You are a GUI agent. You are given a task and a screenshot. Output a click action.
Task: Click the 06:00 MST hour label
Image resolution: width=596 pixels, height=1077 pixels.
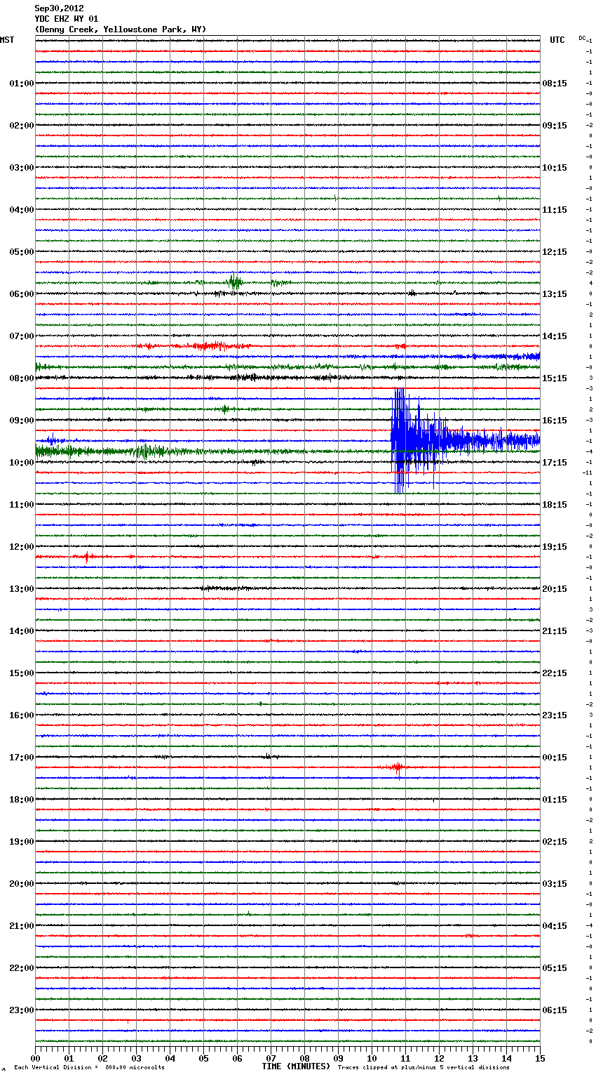pyautogui.click(x=22, y=294)
